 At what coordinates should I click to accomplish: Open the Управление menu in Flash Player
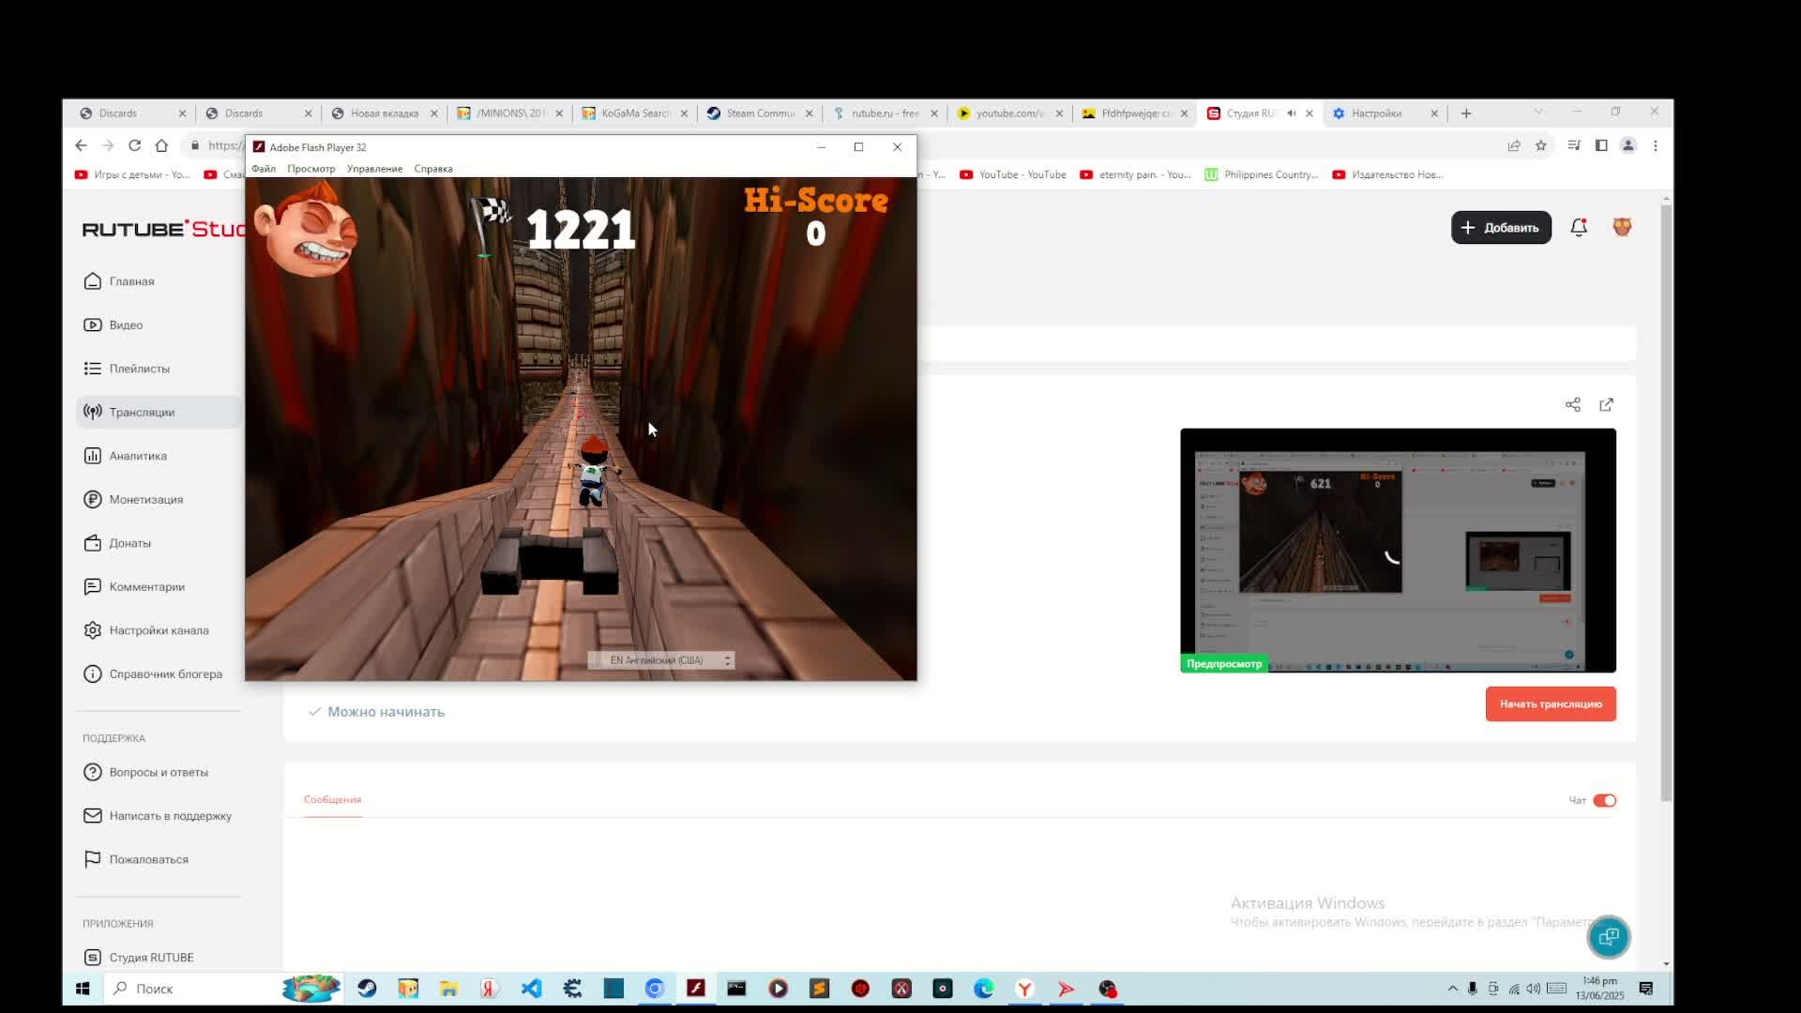[x=374, y=169]
